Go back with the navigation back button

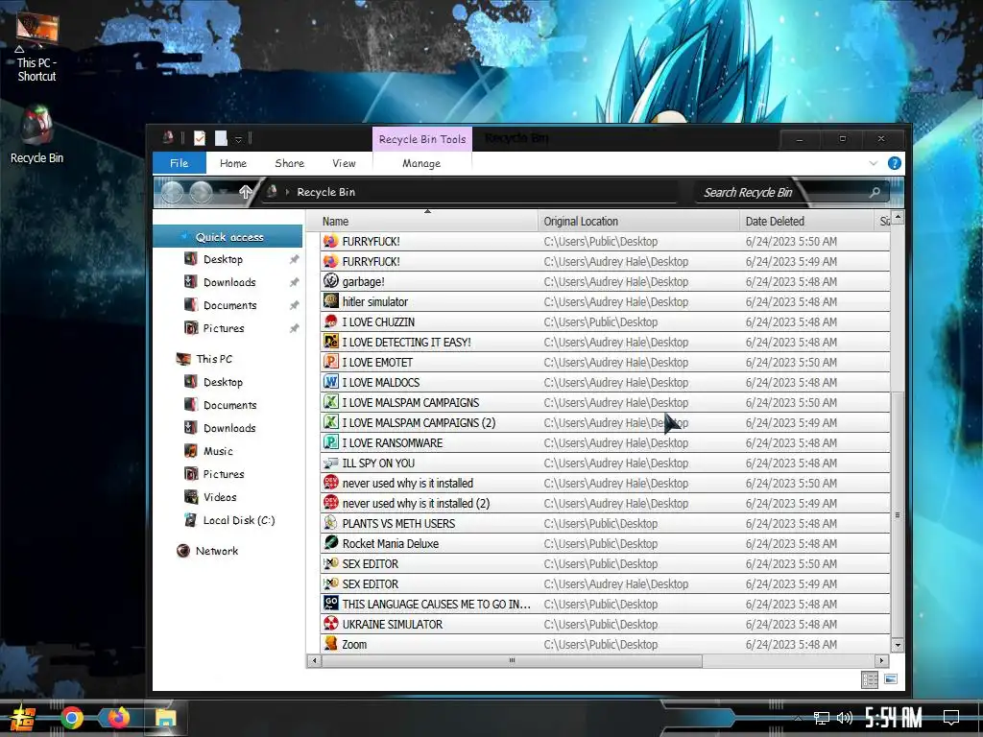pos(172,192)
